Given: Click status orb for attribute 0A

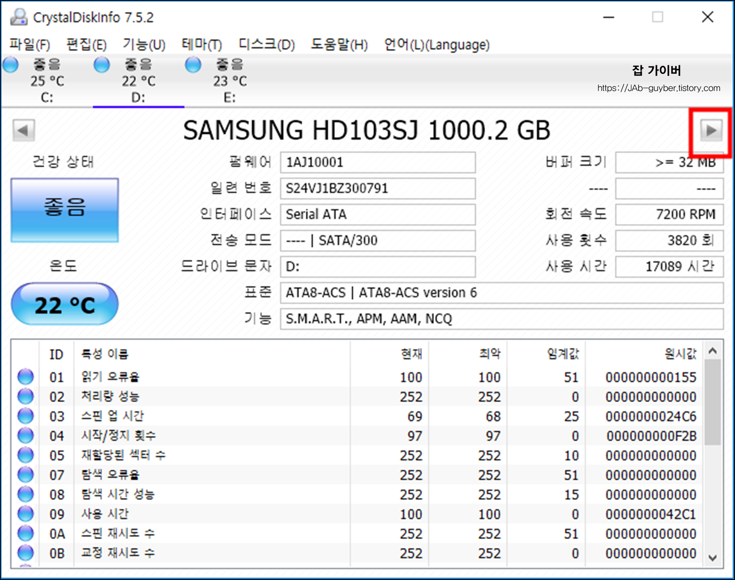Looking at the screenshot, I should 25,533.
